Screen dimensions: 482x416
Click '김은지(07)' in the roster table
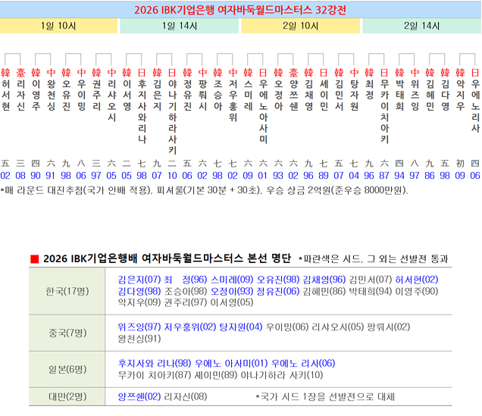pos(139,280)
